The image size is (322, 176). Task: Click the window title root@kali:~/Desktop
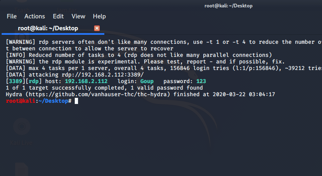(228, 6)
